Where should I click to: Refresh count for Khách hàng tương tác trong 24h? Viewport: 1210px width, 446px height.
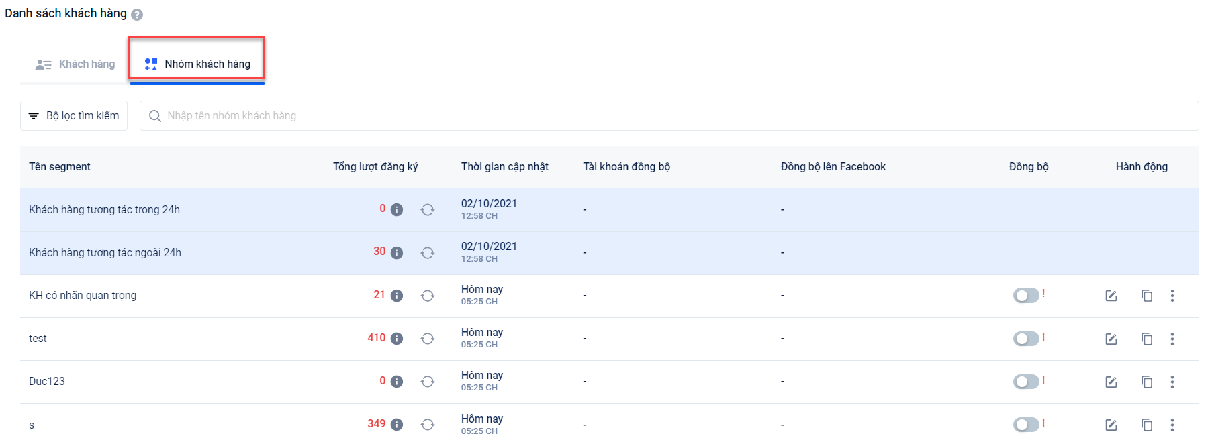click(x=427, y=210)
